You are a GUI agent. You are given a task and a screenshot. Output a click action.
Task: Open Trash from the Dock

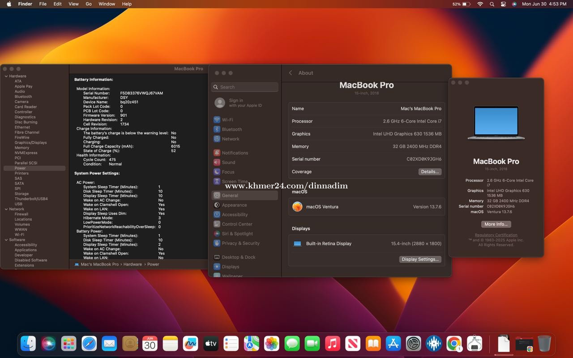click(544, 344)
